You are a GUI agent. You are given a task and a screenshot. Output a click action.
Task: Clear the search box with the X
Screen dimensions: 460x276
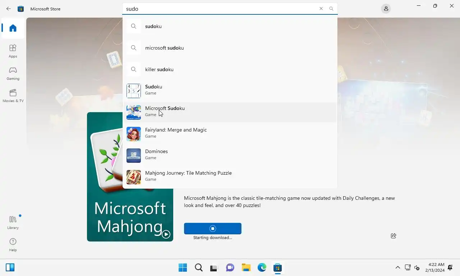[321, 9]
